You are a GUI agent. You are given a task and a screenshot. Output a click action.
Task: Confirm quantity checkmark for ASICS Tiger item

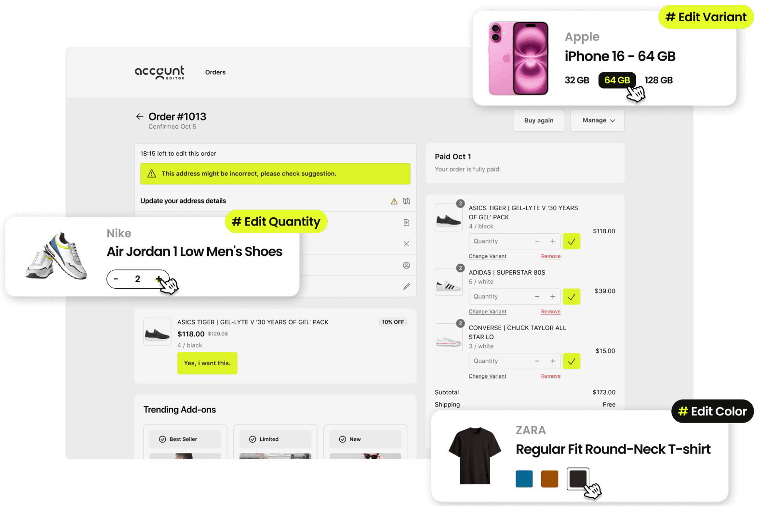click(572, 241)
